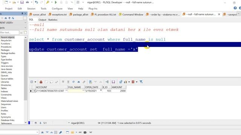Undo the last edit
The height and width of the screenshot is (135, 241).
coord(37,2)
